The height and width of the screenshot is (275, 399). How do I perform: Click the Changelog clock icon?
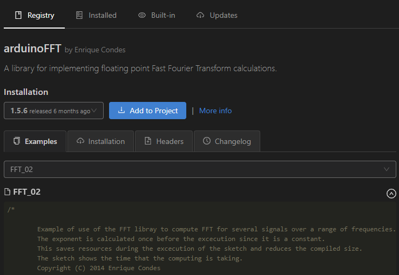click(x=207, y=141)
